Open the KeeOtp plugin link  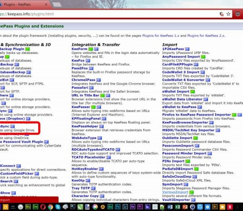pos(78,180)
